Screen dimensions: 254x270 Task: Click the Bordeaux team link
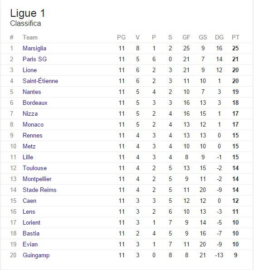pyautogui.click(x=35, y=103)
